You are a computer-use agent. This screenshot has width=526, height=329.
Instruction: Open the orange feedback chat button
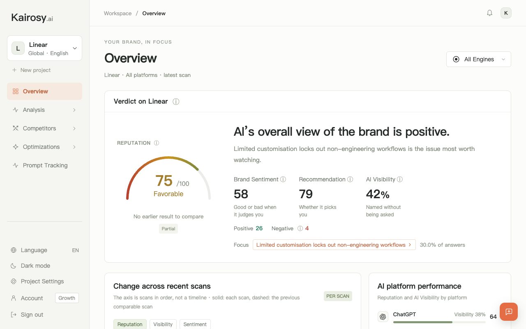509,311
